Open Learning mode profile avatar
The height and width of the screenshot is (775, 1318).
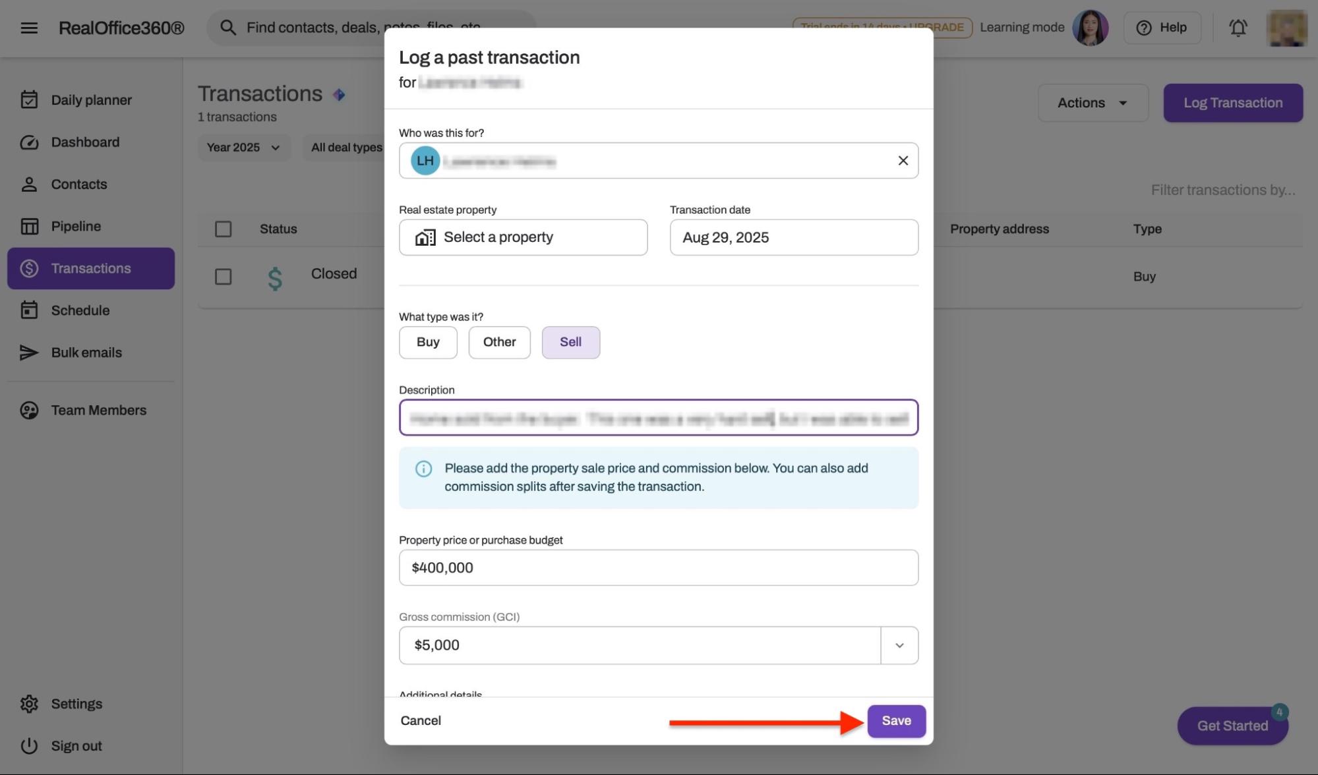click(1090, 28)
